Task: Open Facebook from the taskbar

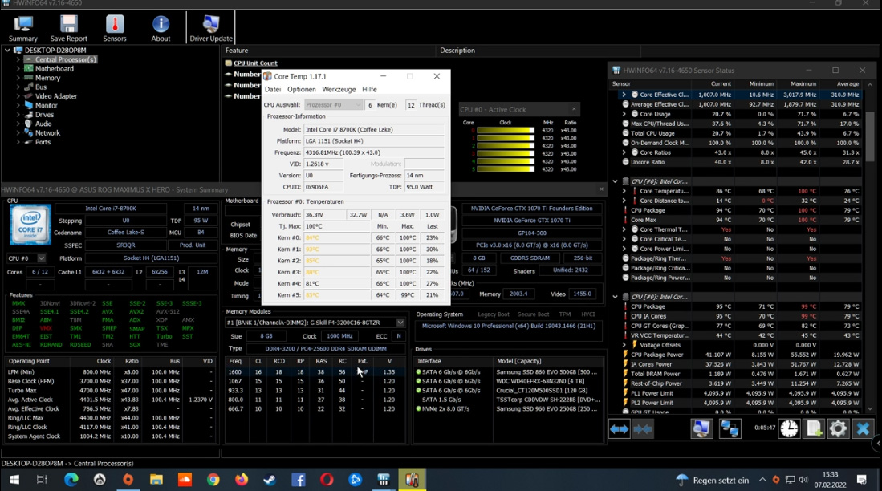Action: pyautogui.click(x=298, y=480)
